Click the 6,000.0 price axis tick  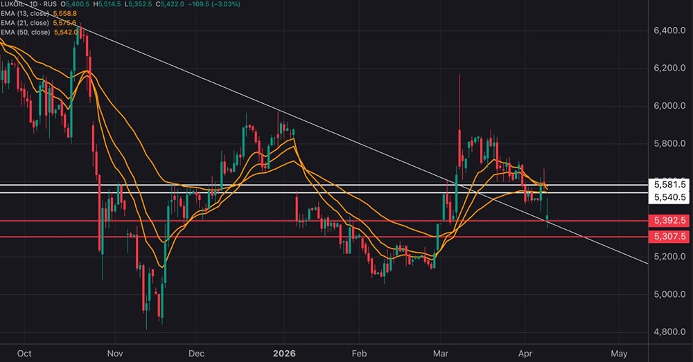click(669, 106)
